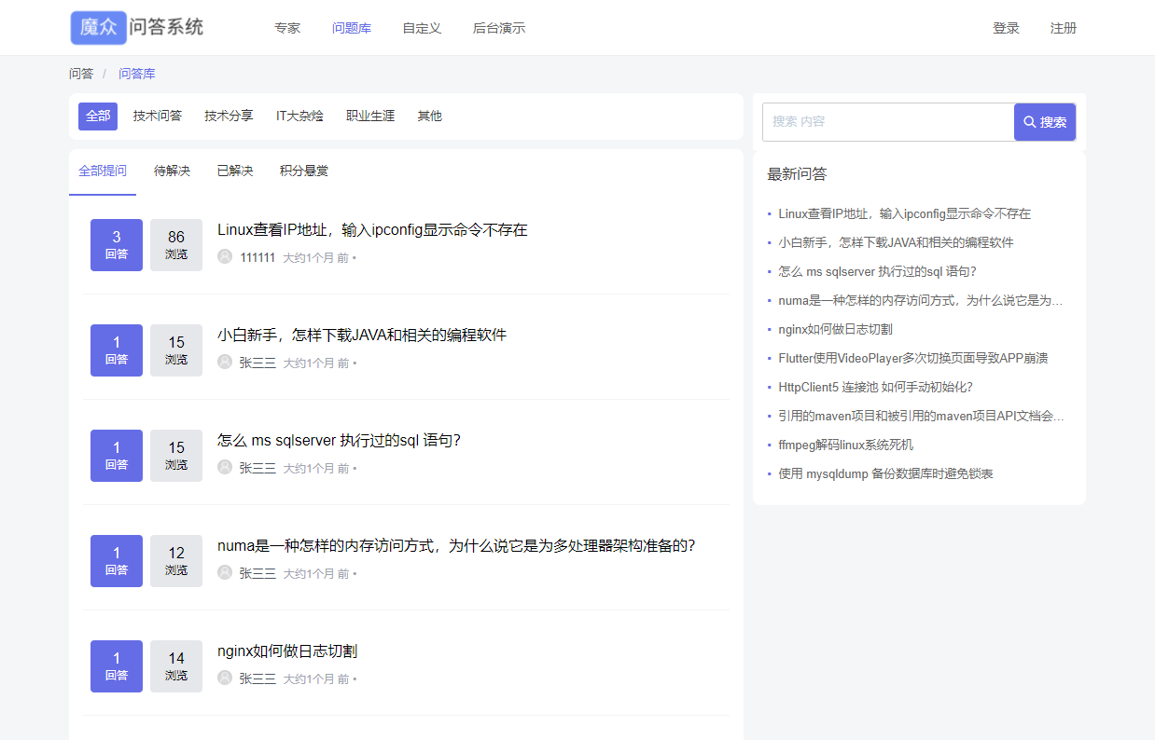Open main-list question '怎么 ms sqlserver 执行过的sql 语句?'
Viewport: 1155px width, 740px height.
pyautogui.click(x=339, y=441)
